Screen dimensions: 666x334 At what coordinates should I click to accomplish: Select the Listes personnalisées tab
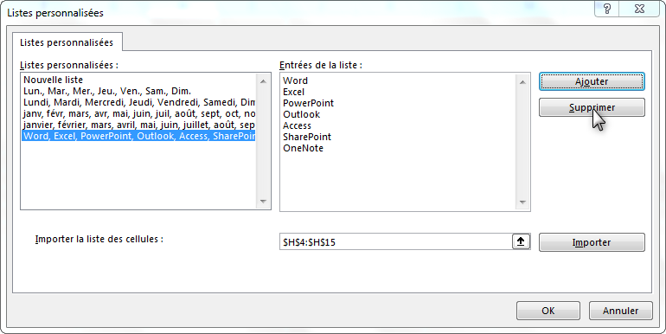[x=67, y=42]
